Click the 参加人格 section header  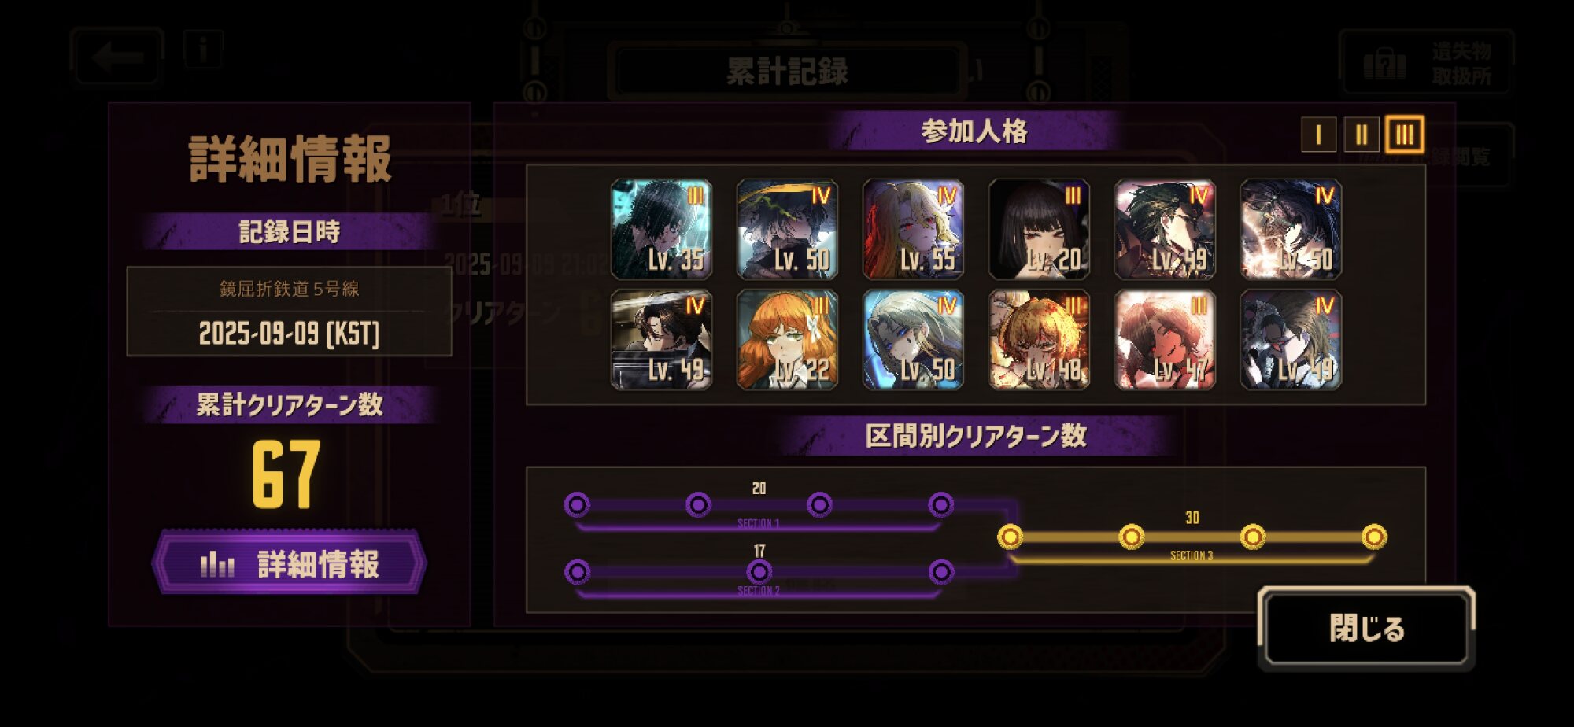click(x=974, y=131)
